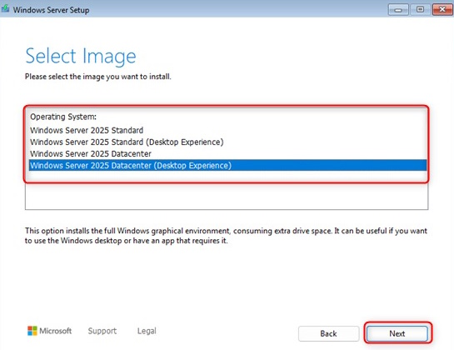Click the Desktop Experience description paragraph
454x350 pixels.
[226, 236]
